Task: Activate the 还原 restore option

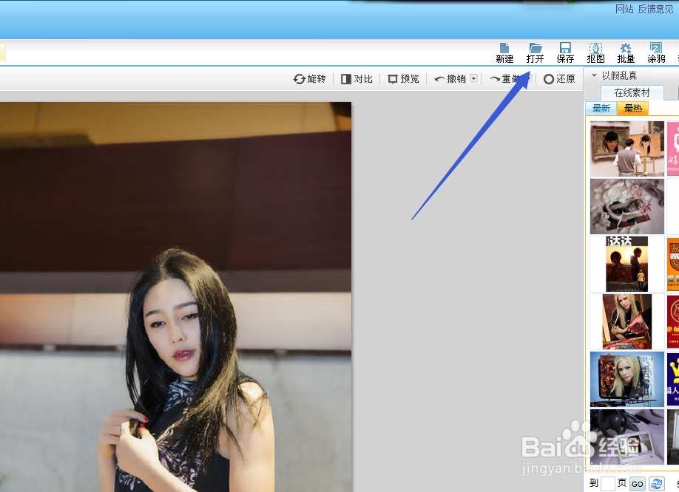Action: [560, 78]
